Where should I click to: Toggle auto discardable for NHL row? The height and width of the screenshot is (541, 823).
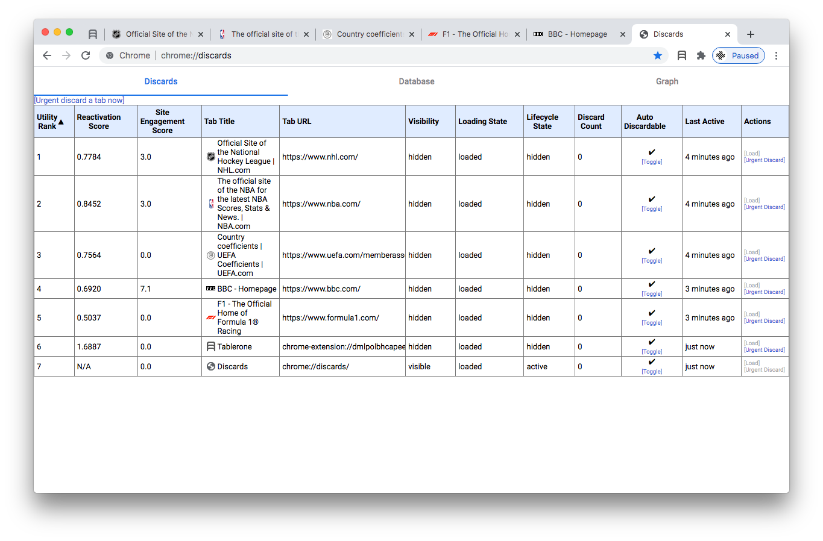(x=652, y=162)
